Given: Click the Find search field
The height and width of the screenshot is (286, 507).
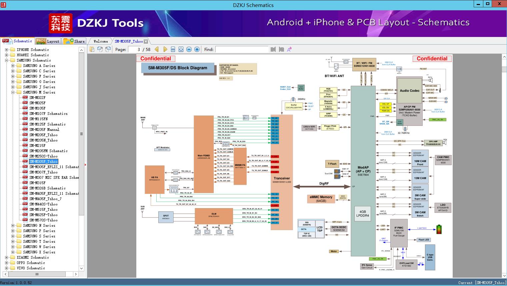Looking at the screenshot, I should (242, 49).
